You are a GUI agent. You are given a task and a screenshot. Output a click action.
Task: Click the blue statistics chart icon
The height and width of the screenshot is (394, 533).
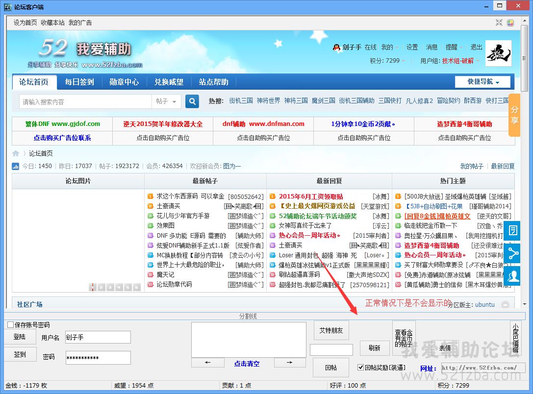[x=15, y=167]
